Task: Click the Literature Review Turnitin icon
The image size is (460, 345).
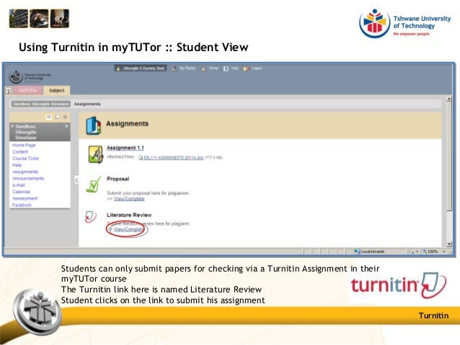Action: pos(91,217)
